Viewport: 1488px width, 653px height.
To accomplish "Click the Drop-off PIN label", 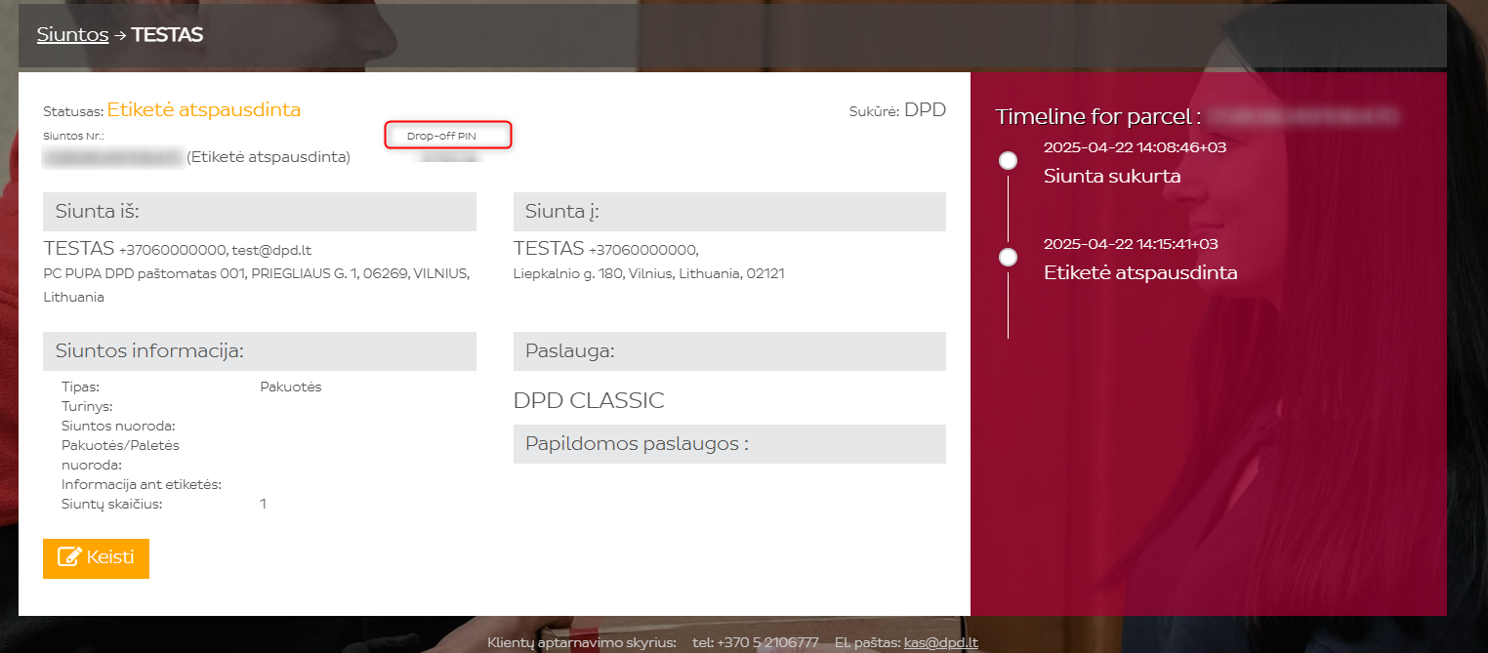I will [x=441, y=136].
